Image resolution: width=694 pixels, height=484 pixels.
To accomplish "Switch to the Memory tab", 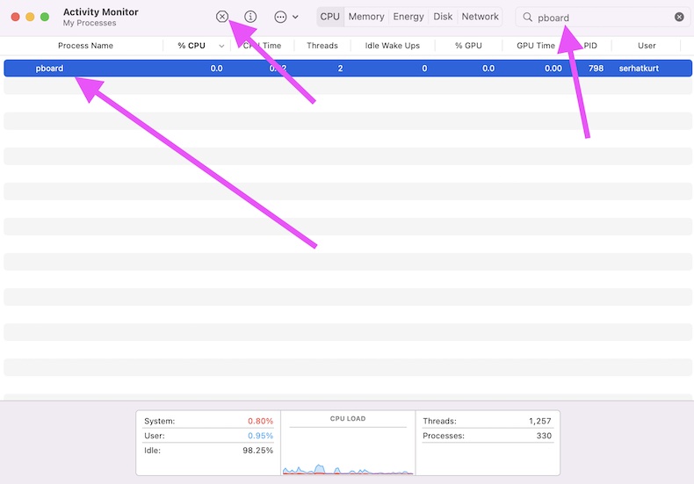I will pos(366,17).
